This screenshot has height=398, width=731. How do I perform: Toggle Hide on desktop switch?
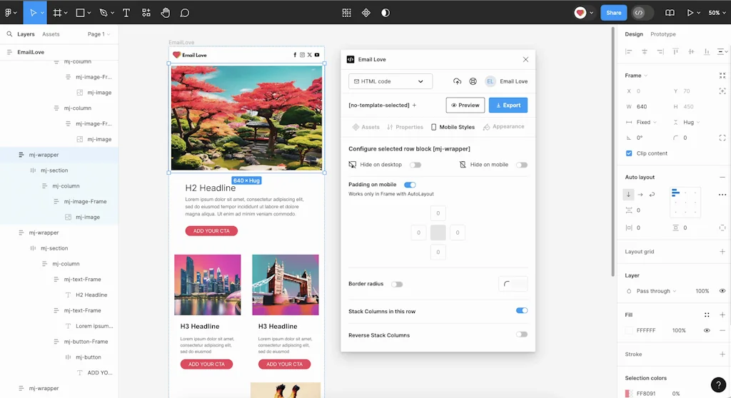click(415, 165)
